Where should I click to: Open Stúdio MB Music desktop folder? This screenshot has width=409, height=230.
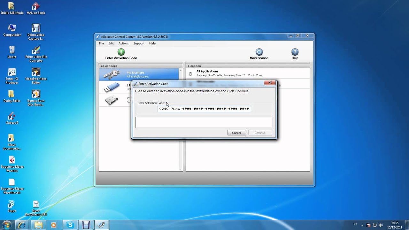(12, 9)
